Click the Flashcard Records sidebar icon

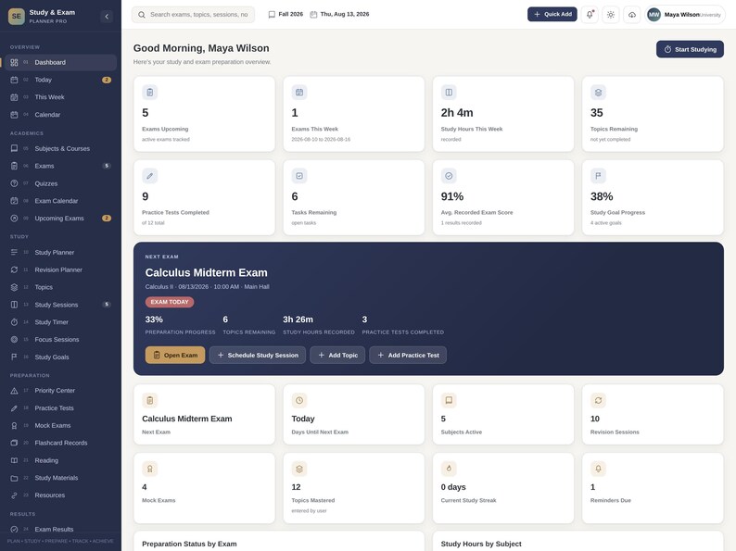click(14, 443)
